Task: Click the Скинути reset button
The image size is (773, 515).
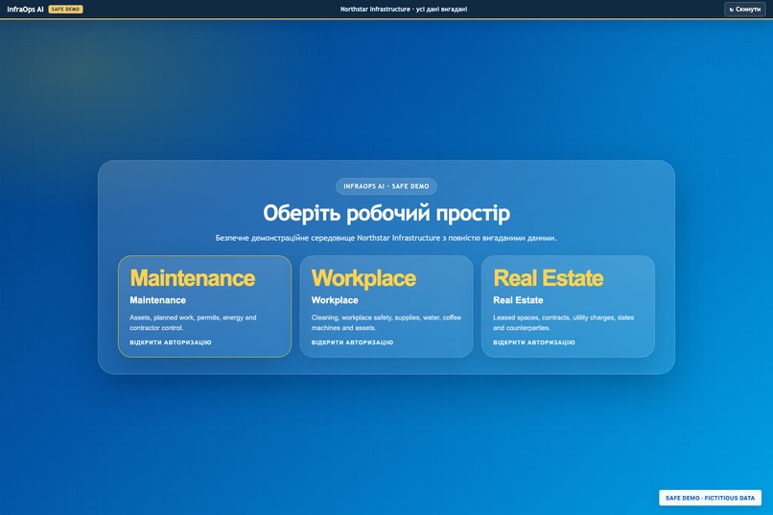Action: (x=744, y=9)
